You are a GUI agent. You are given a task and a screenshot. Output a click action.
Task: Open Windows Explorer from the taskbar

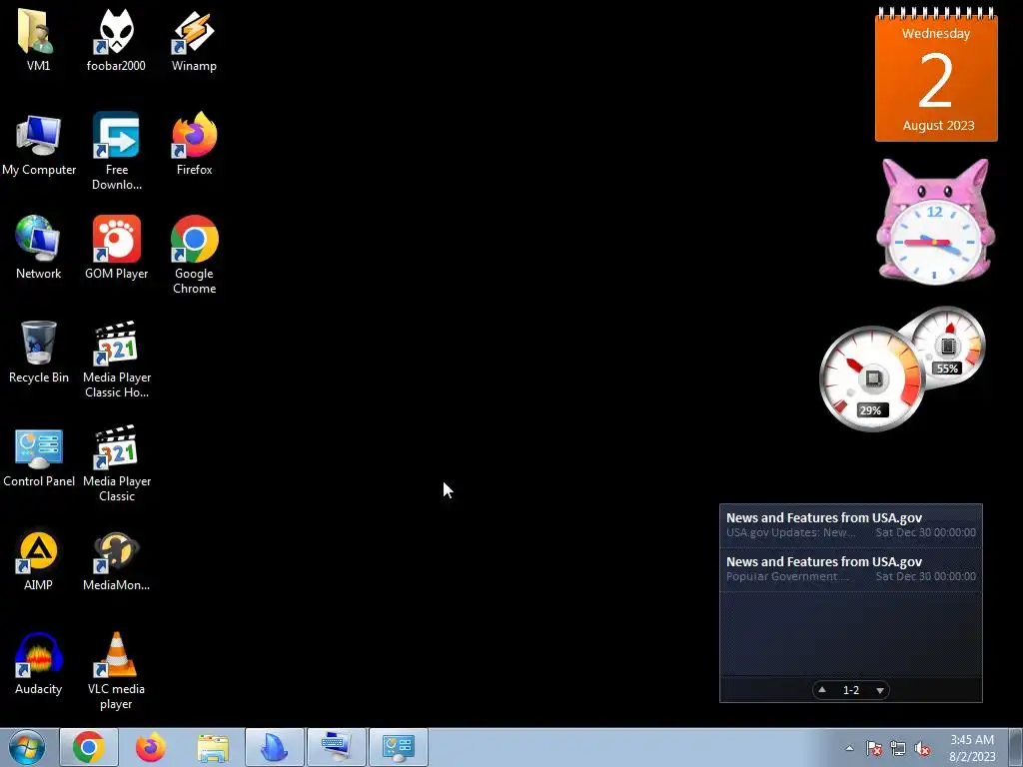point(213,747)
